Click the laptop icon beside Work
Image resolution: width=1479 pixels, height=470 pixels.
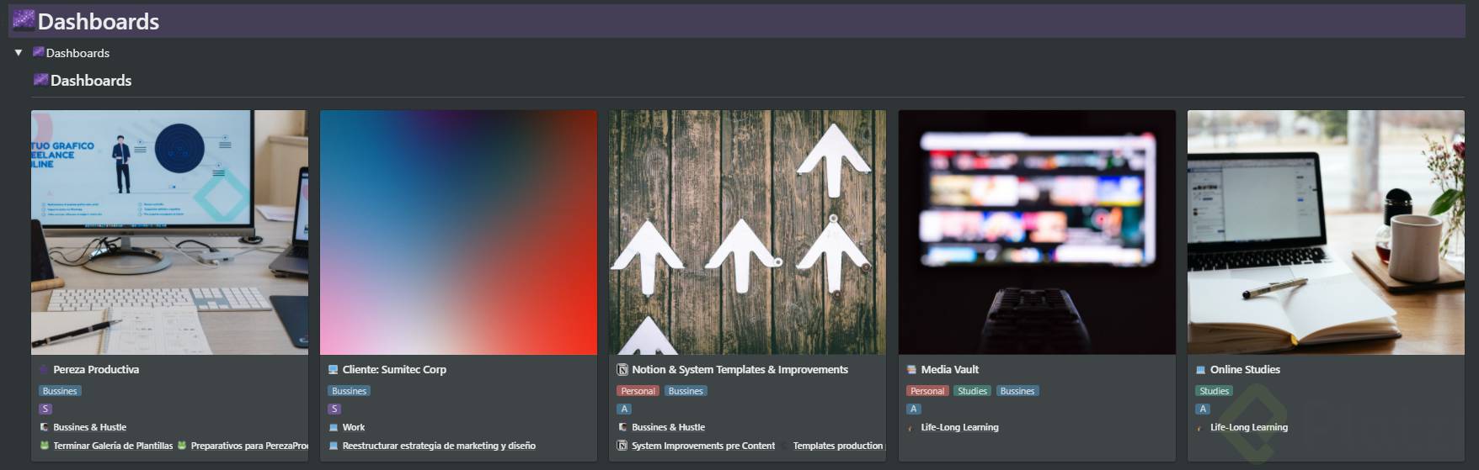[334, 427]
